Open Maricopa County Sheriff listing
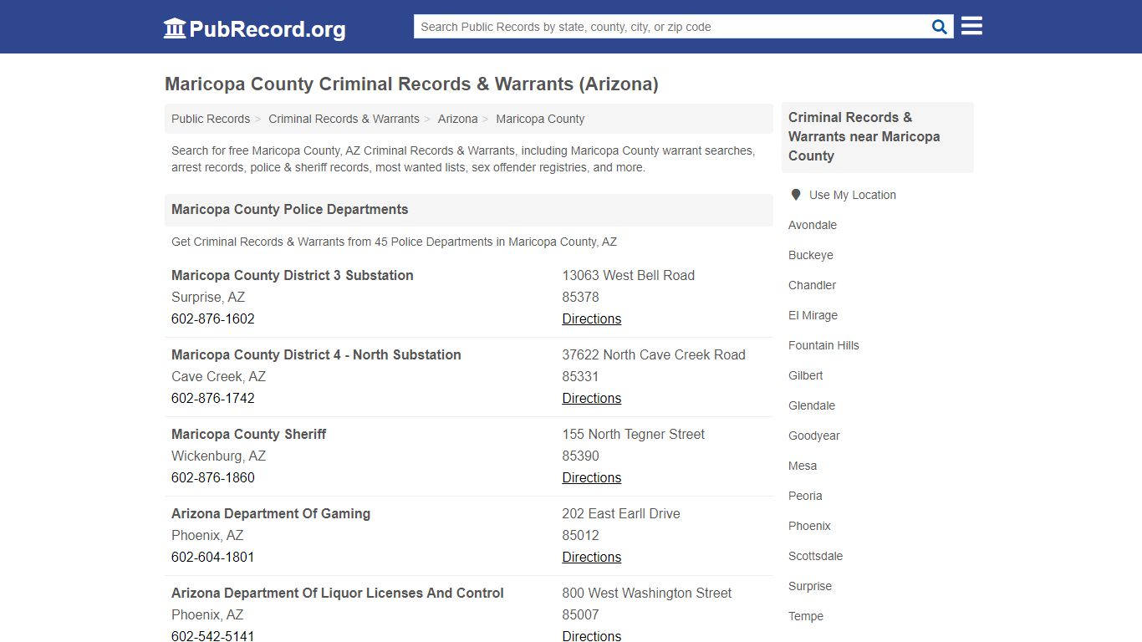 pyautogui.click(x=249, y=434)
